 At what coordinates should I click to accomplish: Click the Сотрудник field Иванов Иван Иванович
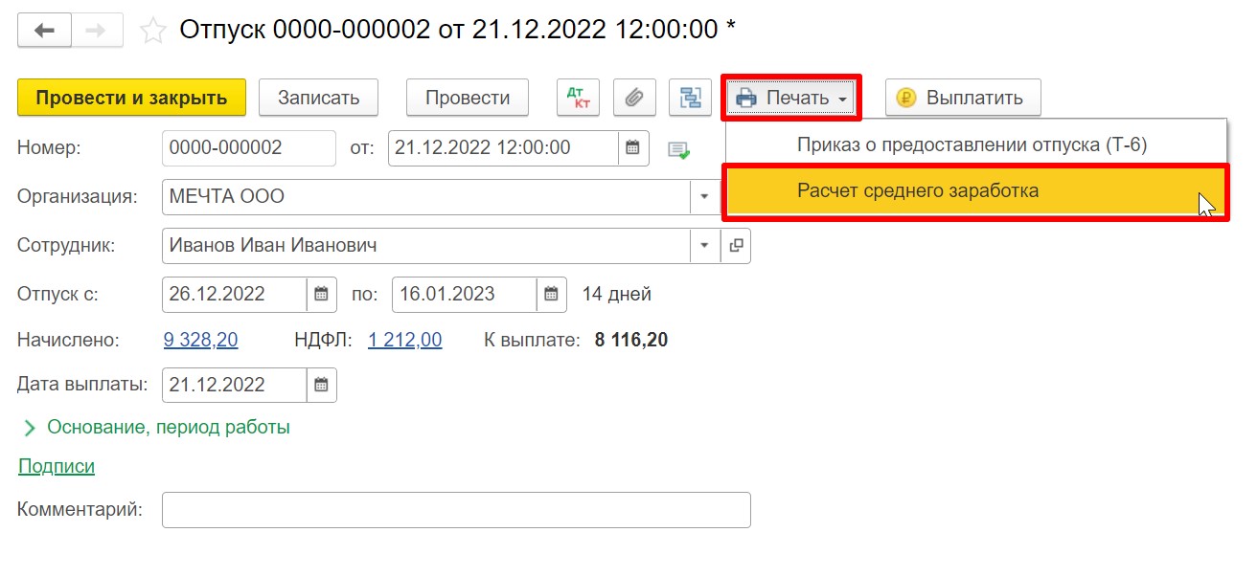pyautogui.click(x=426, y=245)
